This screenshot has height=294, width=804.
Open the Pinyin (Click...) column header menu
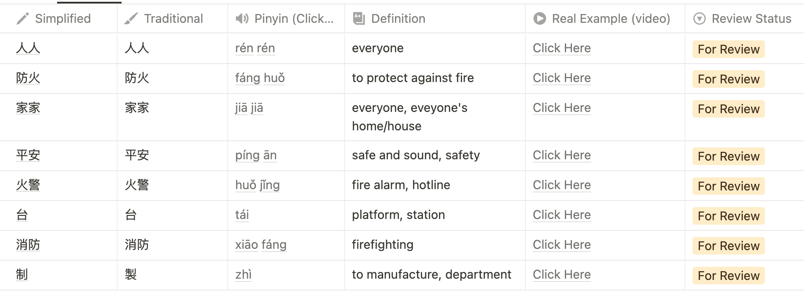pyautogui.click(x=292, y=18)
